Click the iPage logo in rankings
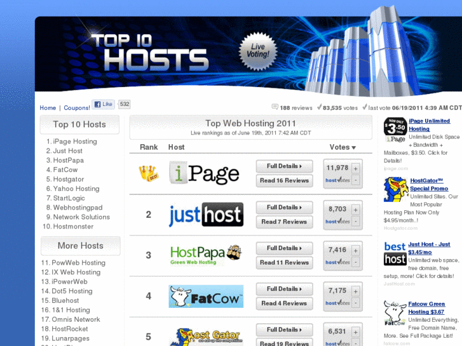The height and width of the screenshot is (346, 462). 204,173
